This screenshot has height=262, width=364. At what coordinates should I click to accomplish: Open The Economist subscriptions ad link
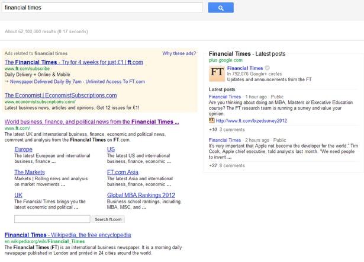[x=60, y=95]
